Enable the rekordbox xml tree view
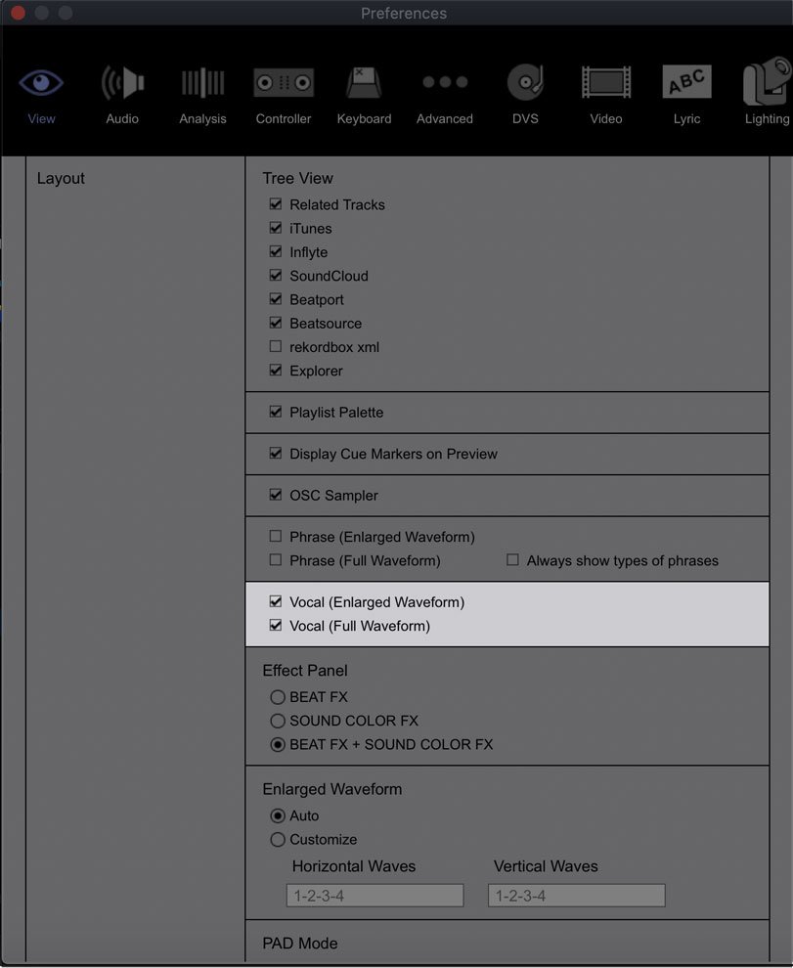Image resolution: width=793 pixels, height=968 pixels. pos(275,347)
